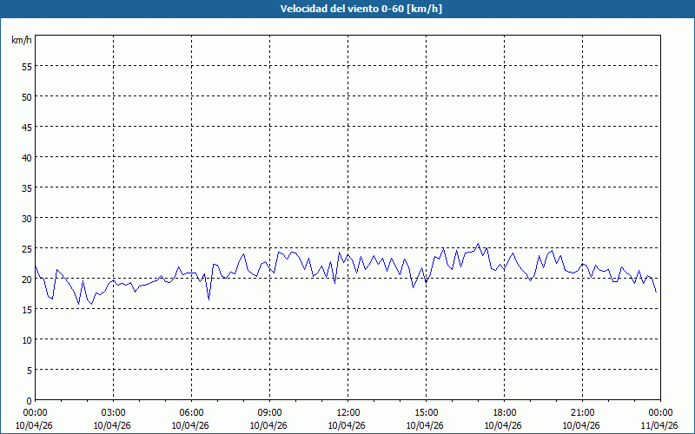Click the 45 y-axis tick label

[x=26, y=127]
